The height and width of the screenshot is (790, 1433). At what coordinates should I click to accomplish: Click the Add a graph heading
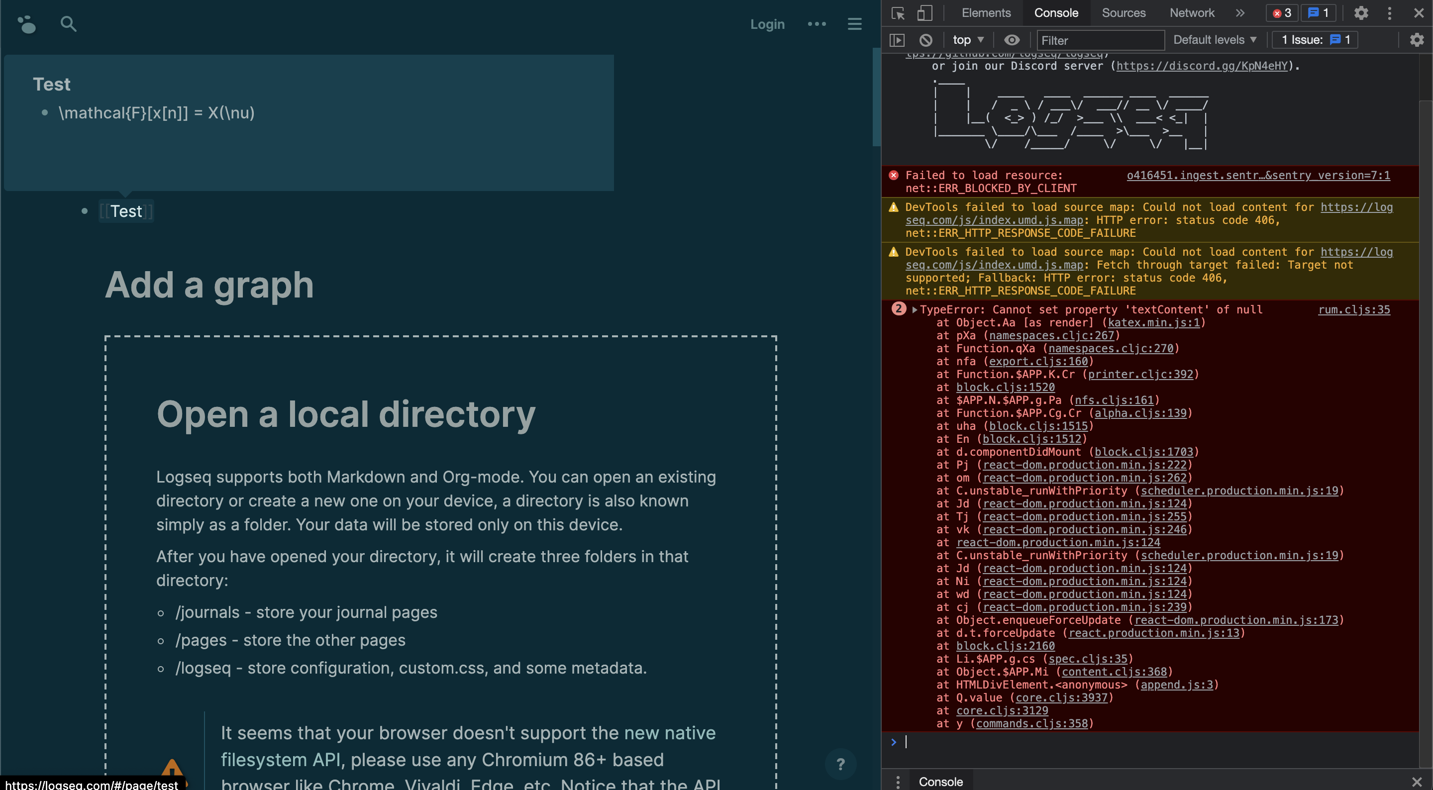click(209, 285)
